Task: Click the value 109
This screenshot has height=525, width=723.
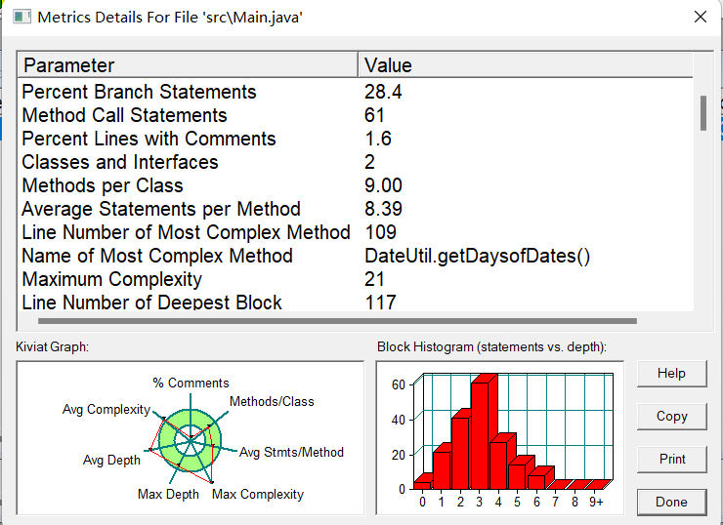Action: [380, 232]
